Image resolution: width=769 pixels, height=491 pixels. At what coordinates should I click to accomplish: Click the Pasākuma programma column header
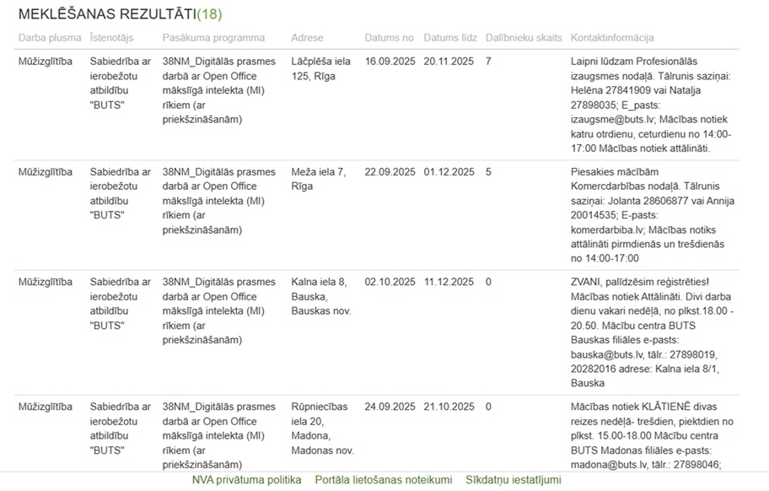[x=213, y=38]
